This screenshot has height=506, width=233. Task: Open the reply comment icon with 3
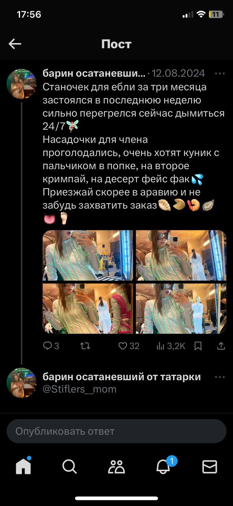(x=51, y=346)
